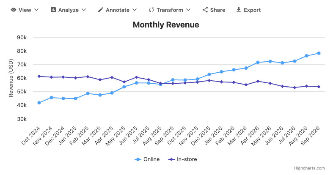The image size is (333, 175).
Task: Toggle the In-store series in legend
Action: click(x=182, y=159)
